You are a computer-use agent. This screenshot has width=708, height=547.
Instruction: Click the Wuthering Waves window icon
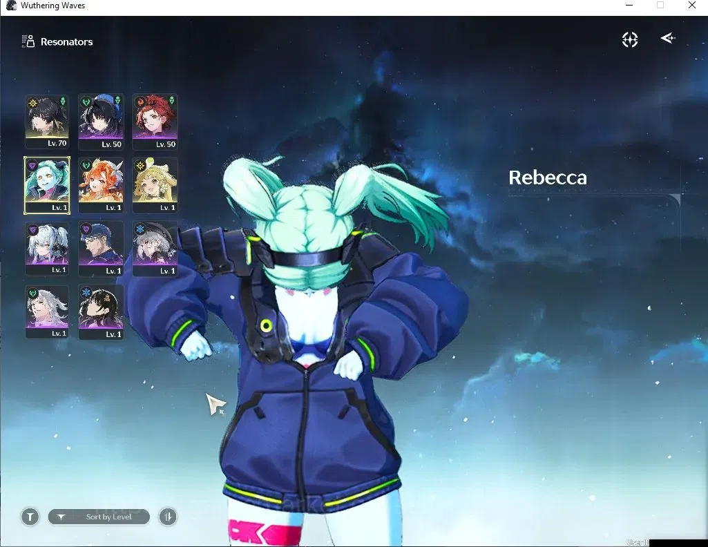pyautogui.click(x=11, y=6)
